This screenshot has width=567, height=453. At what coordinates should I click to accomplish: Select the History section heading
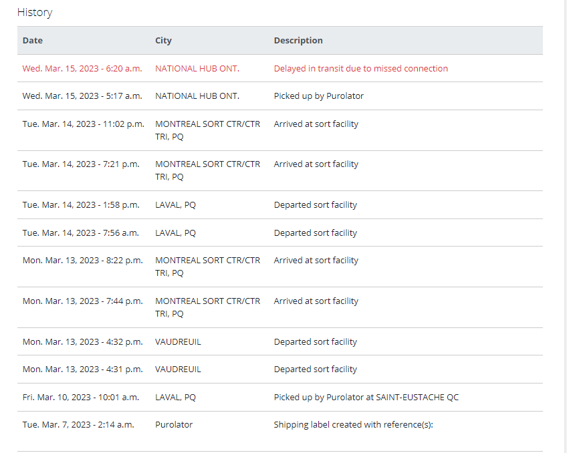tap(35, 12)
